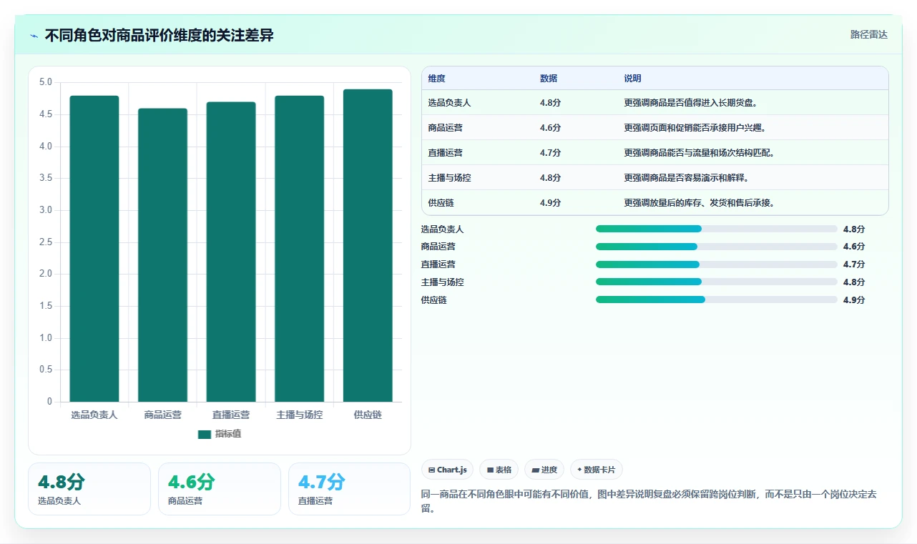Click description 更强调放量后的库存、发货和售后承接。
The width and height of the screenshot is (917, 544).
coord(700,203)
